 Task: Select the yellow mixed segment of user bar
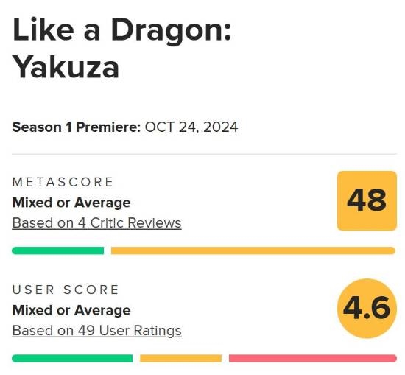coord(181,358)
